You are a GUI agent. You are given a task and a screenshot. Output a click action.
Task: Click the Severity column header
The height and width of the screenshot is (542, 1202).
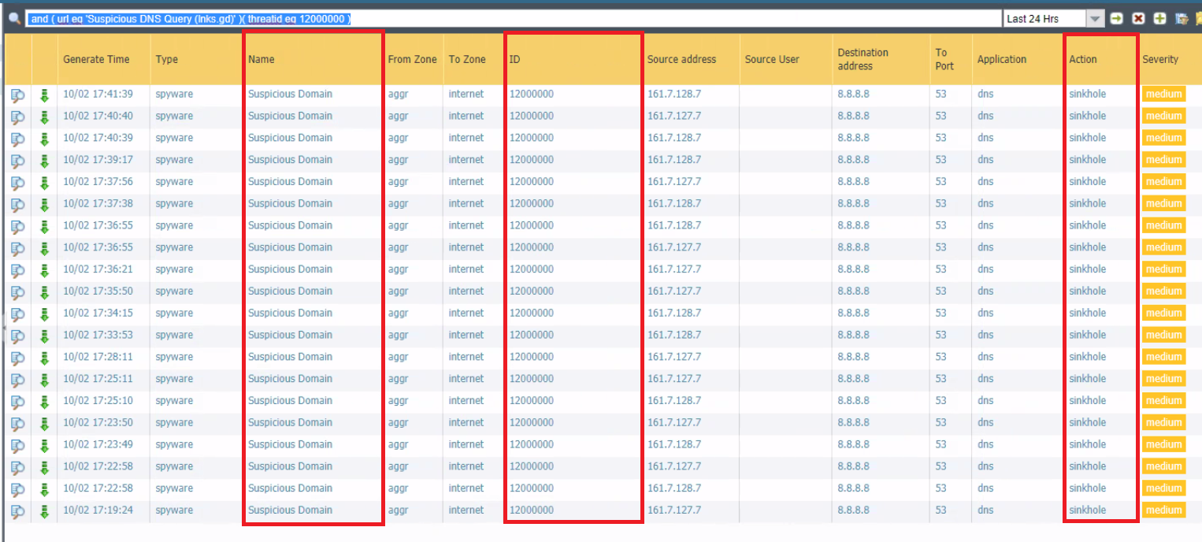(1160, 59)
